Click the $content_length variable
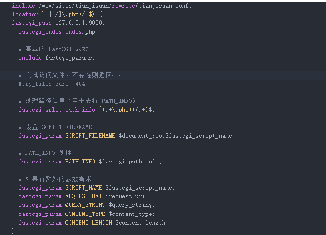The image size is (326, 235). point(142,223)
